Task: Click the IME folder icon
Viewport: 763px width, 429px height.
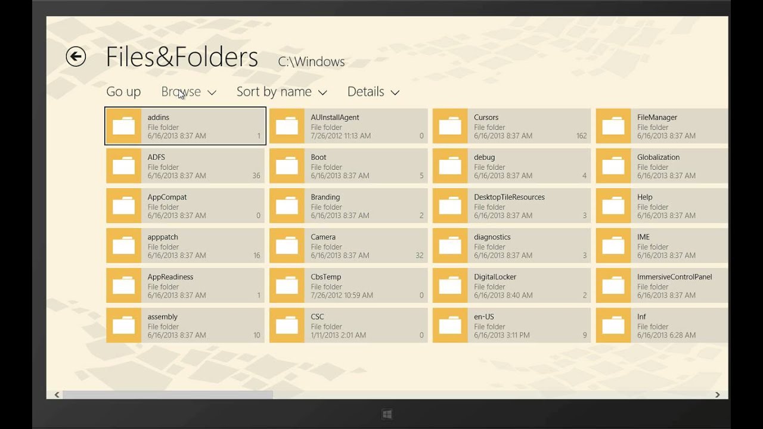Action: click(613, 246)
